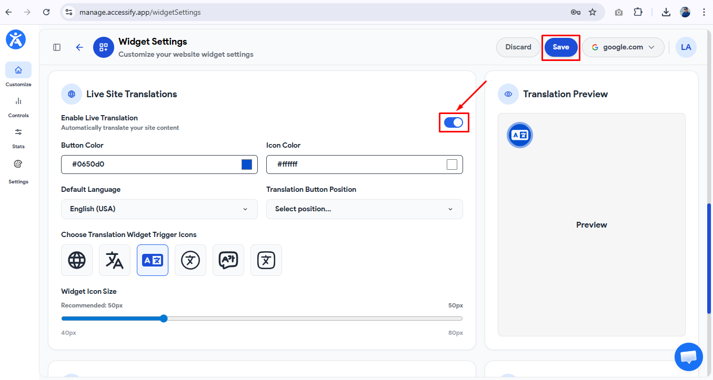Open the Default Language dropdown
The width and height of the screenshot is (713, 380).
tap(159, 209)
